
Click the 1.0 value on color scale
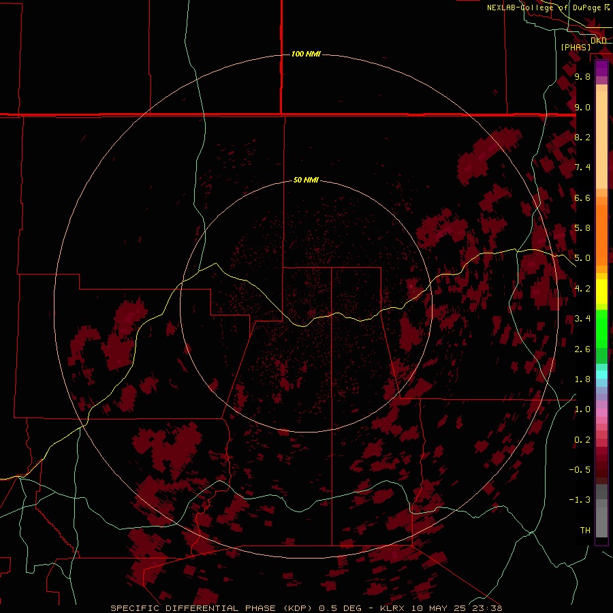pyautogui.click(x=582, y=409)
